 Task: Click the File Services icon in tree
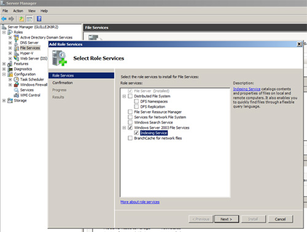coord(17,48)
